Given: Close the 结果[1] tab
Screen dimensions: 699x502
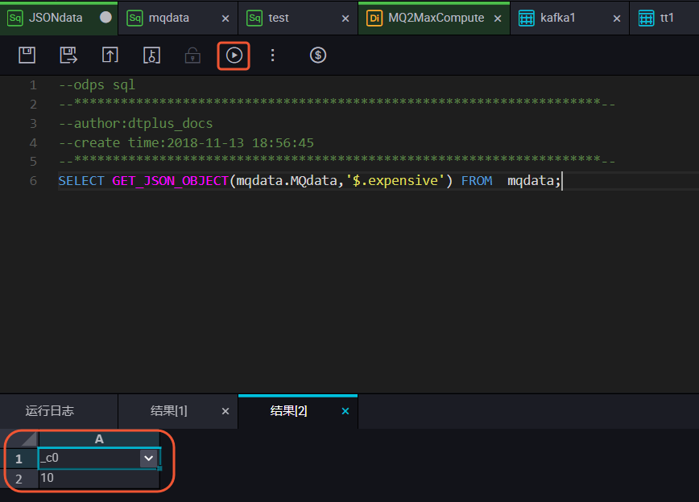Looking at the screenshot, I should [x=225, y=411].
